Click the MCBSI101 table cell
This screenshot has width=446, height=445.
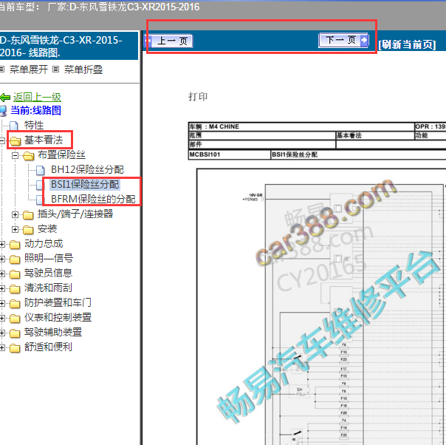pos(230,154)
